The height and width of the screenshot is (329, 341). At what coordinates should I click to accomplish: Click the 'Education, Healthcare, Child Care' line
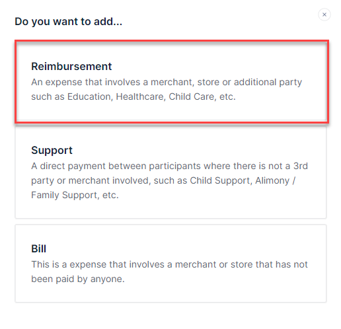[x=133, y=96]
